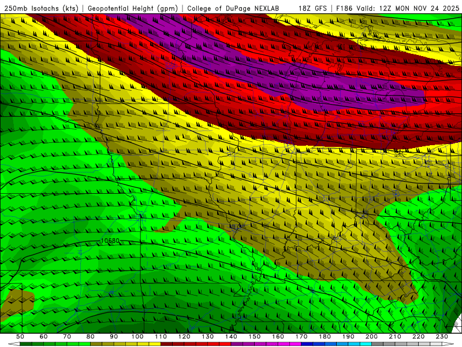
Task: Click the 60 knot color scale label
Action: (43, 337)
